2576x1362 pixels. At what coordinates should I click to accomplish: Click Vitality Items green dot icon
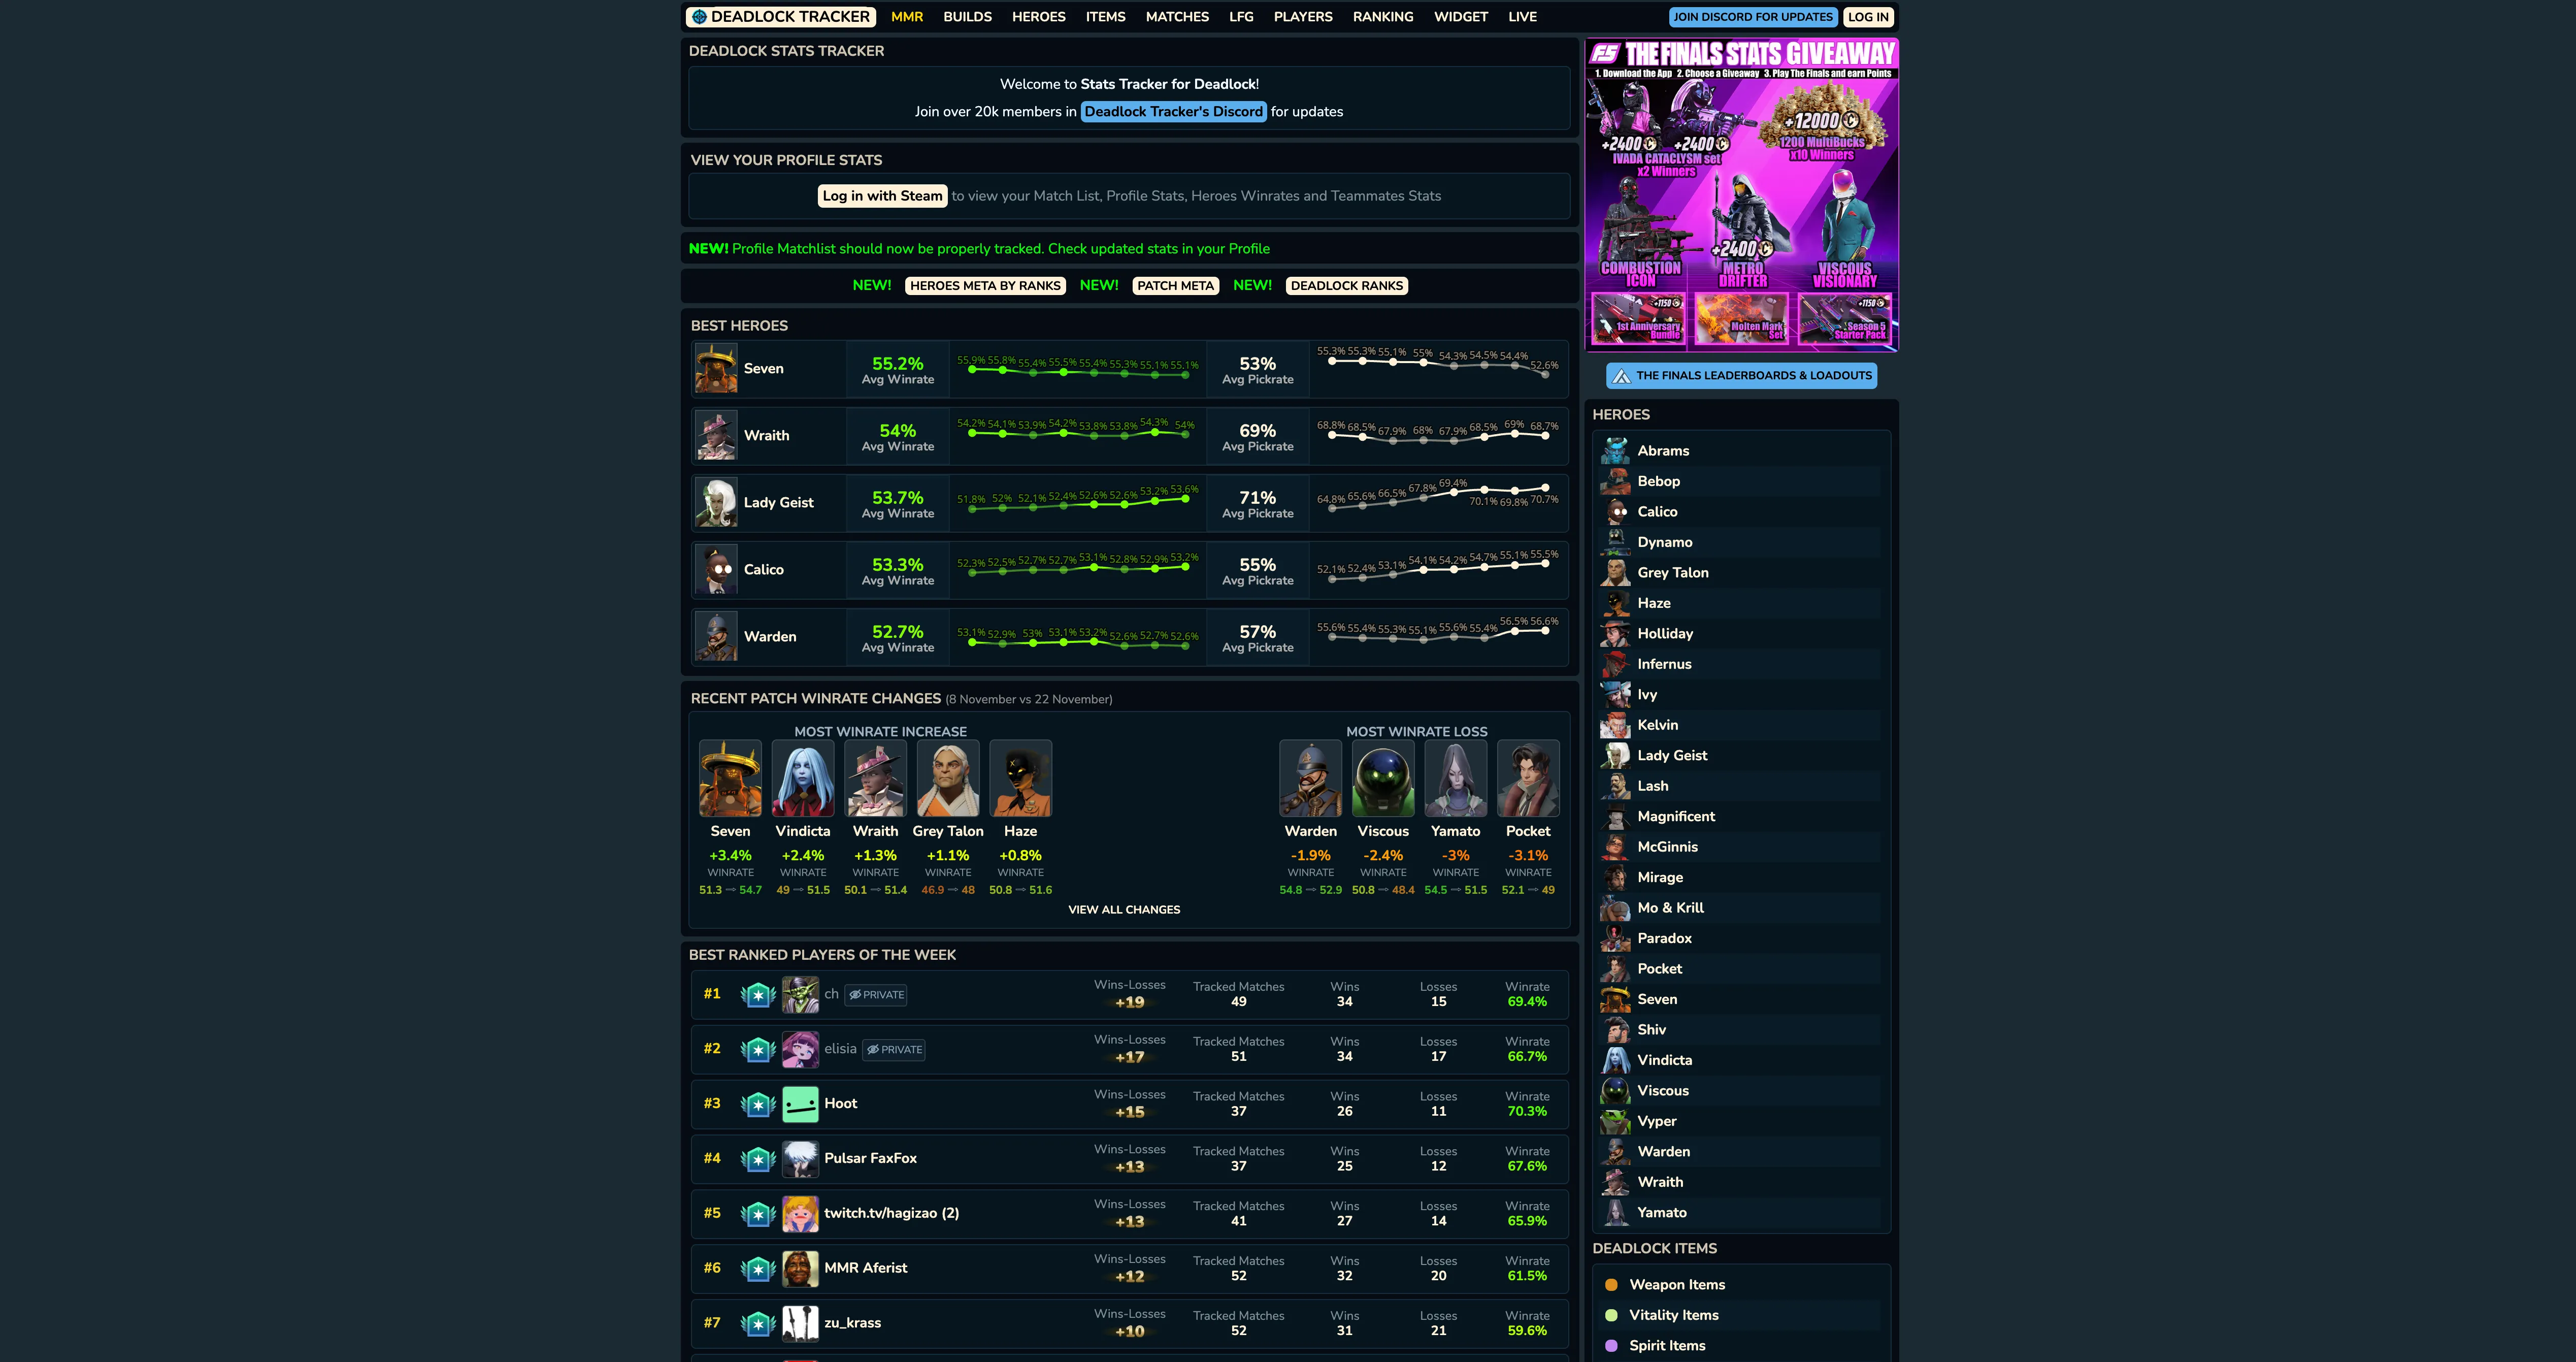(1611, 1316)
